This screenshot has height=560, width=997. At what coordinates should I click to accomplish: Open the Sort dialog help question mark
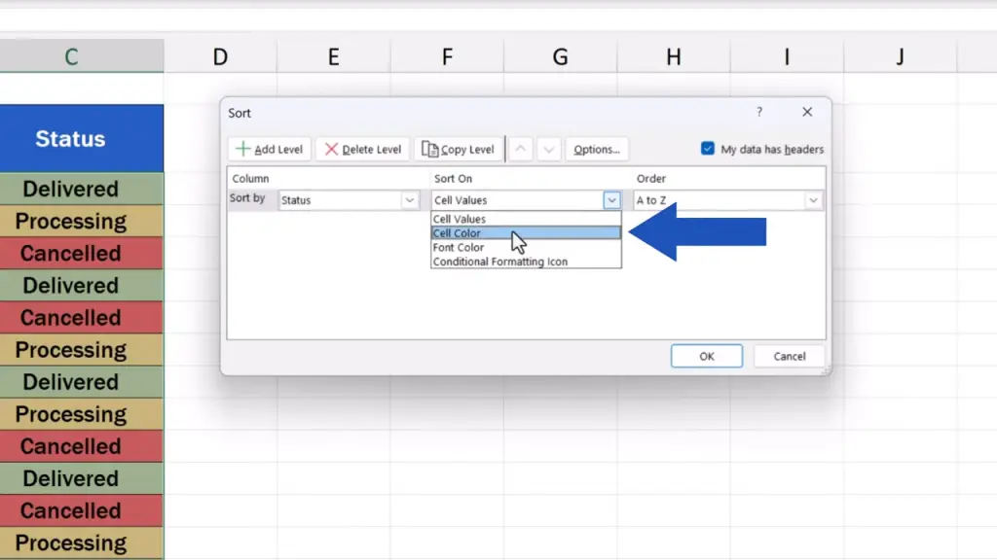(759, 113)
